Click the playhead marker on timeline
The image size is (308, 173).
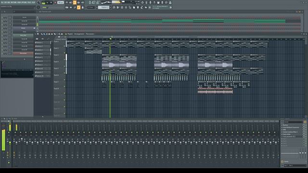tap(110, 38)
